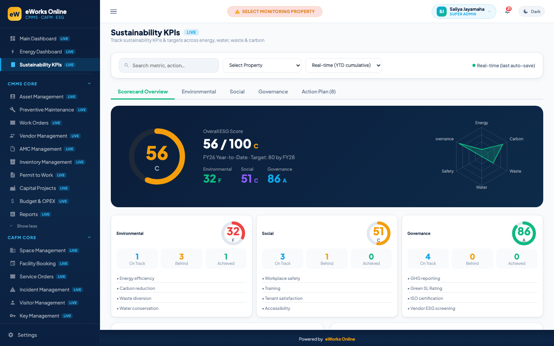Click the Governance 86 score ring

[524, 233]
